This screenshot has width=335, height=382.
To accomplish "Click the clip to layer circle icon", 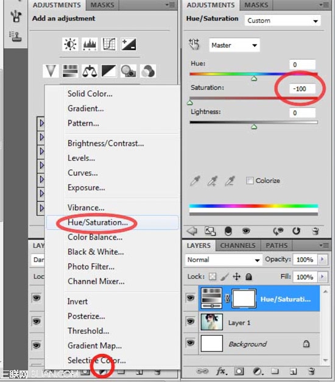I will pos(228,231).
